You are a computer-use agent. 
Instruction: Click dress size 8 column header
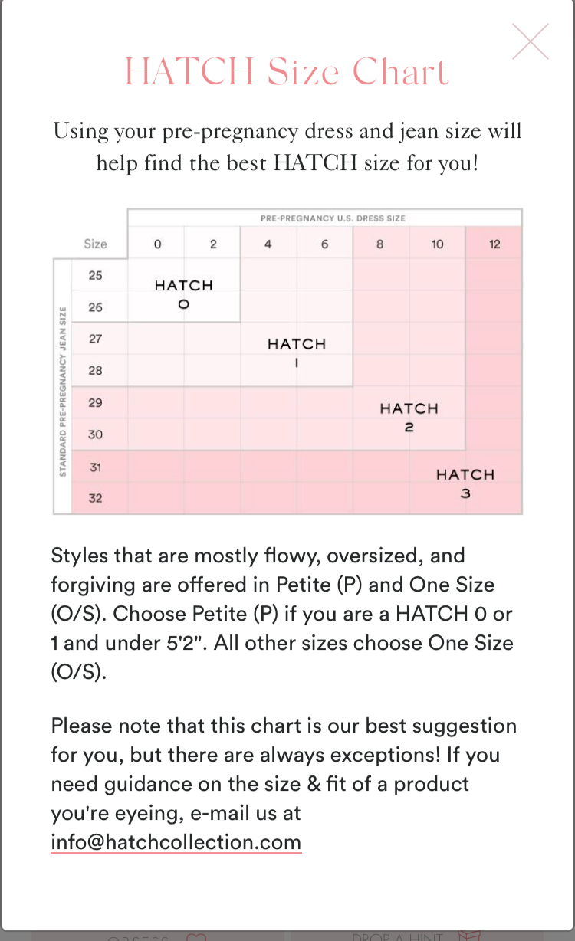381,244
